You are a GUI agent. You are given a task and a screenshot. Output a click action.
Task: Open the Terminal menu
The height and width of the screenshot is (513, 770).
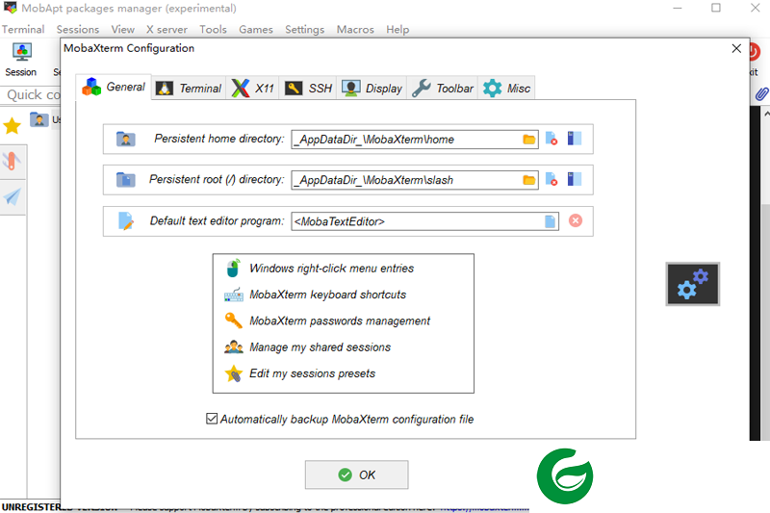pyautogui.click(x=23, y=30)
